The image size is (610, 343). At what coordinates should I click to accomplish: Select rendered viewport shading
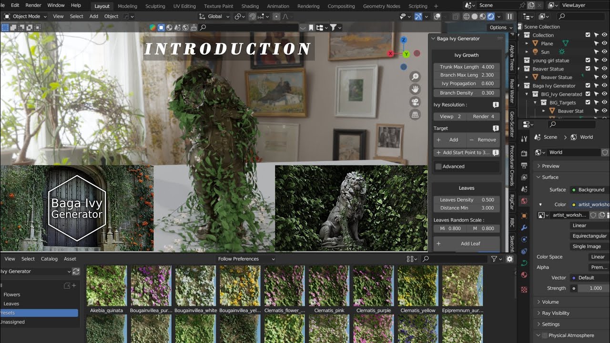pyautogui.click(x=491, y=16)
